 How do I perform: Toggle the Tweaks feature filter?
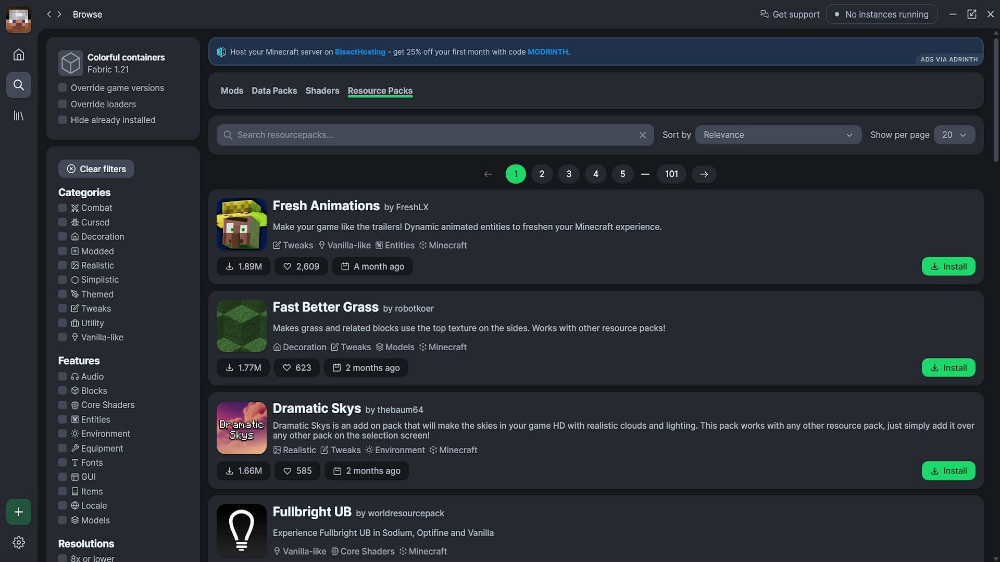(63, 309)
